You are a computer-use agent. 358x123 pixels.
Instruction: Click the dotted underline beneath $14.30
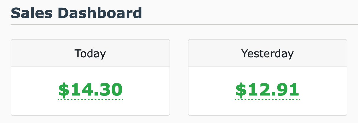[x=90, y=99]
